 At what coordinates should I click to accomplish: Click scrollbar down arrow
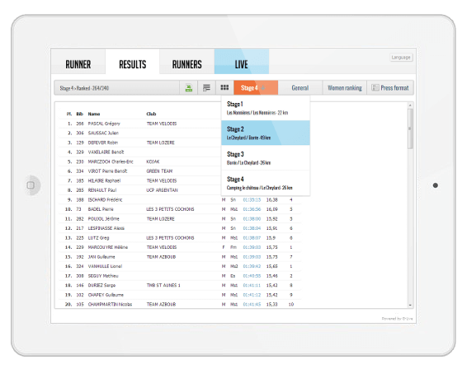pos(410,305)
